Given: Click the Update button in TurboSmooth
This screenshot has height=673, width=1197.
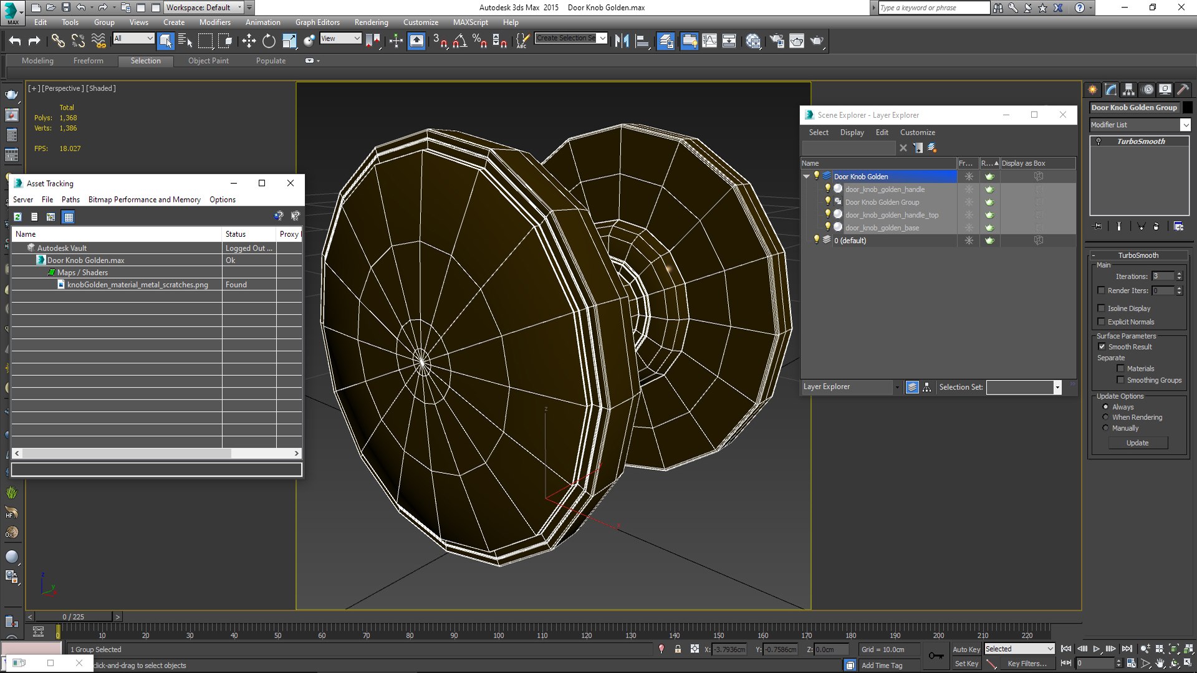Looking at the screenshot, I should click(1138, 442).
